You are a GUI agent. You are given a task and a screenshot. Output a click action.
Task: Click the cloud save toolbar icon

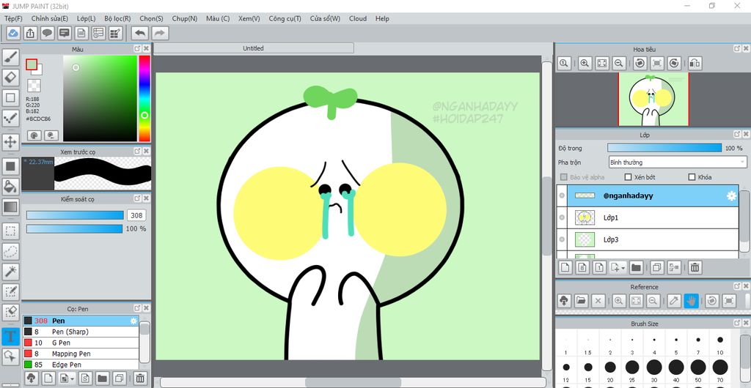tap(13, 33)
